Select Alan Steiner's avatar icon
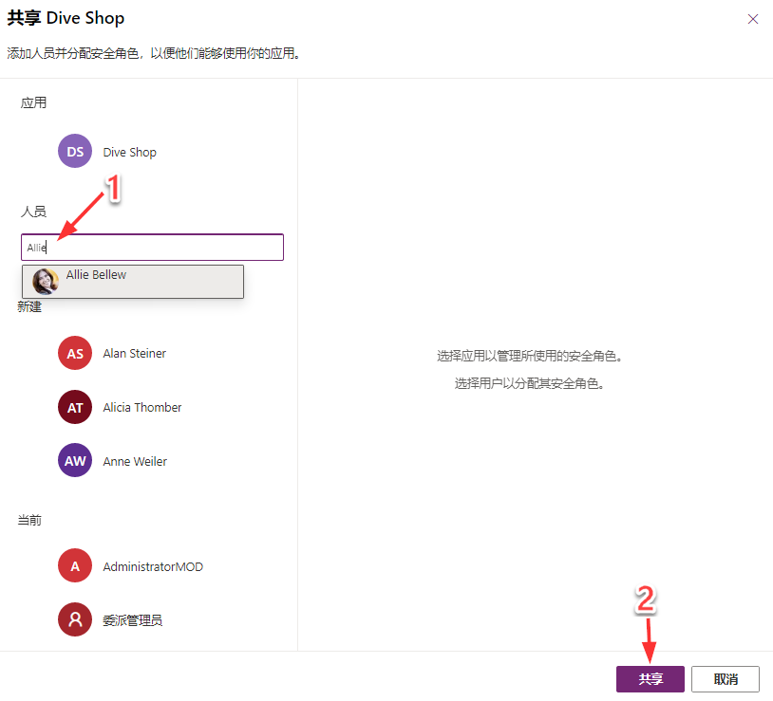773x701 pixels. coord(74,353)
